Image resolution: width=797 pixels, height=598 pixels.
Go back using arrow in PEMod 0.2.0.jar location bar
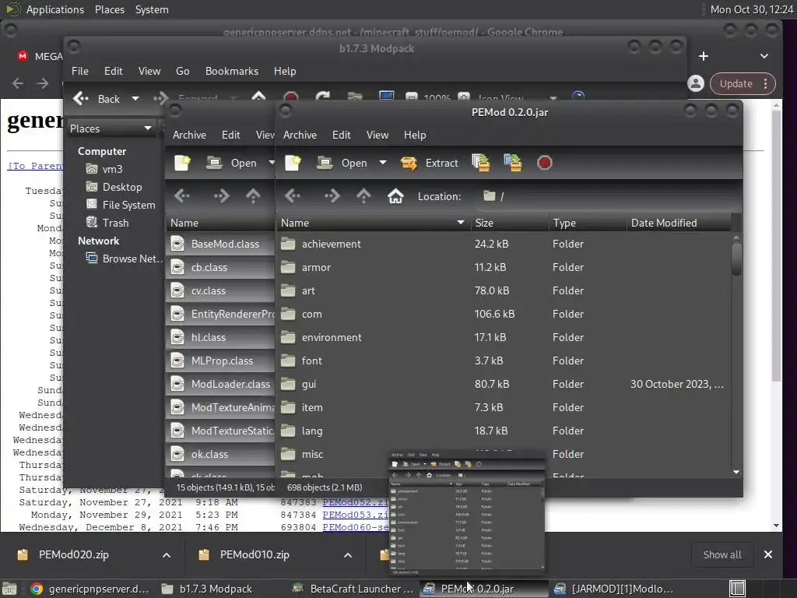point(293,196)
